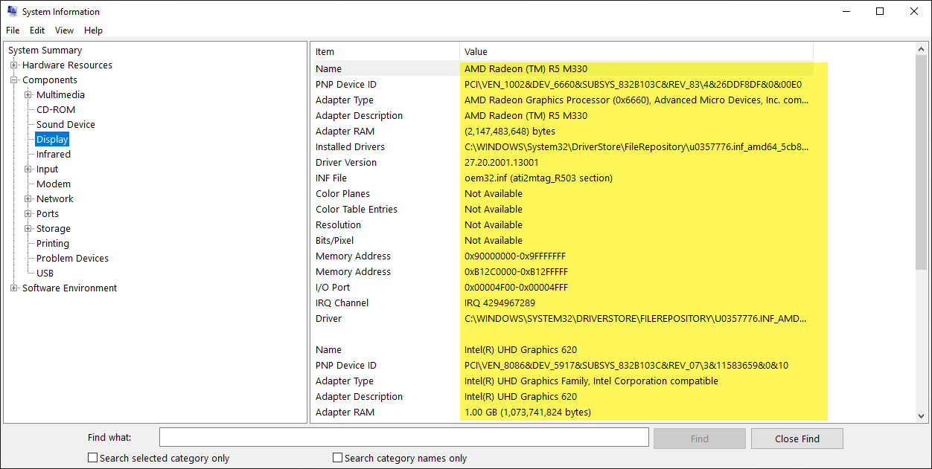932x469 pixels.
Task: Select the Printing category
Action: tap(53, 244)
